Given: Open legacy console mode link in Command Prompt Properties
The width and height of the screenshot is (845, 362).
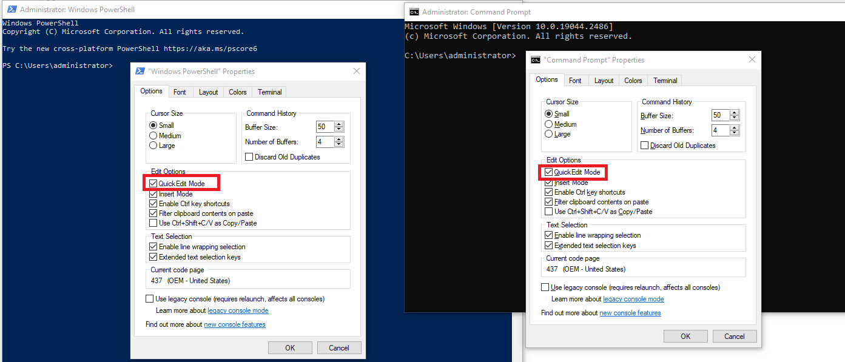Looking at the screenshot, I should click(633, 299).
